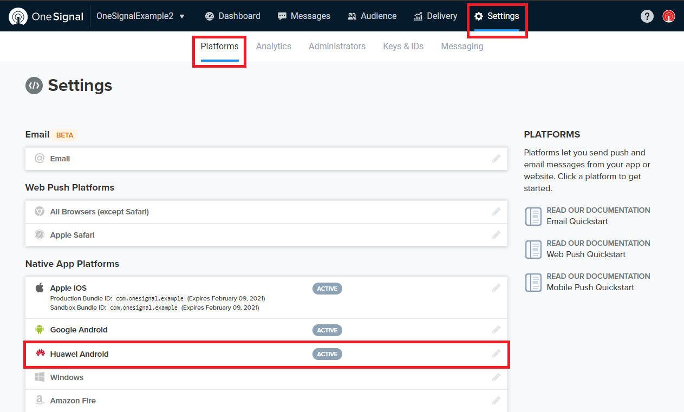Click the Huawei logo icon
Viewport: 684px width, 412px height.
[40, 354]
